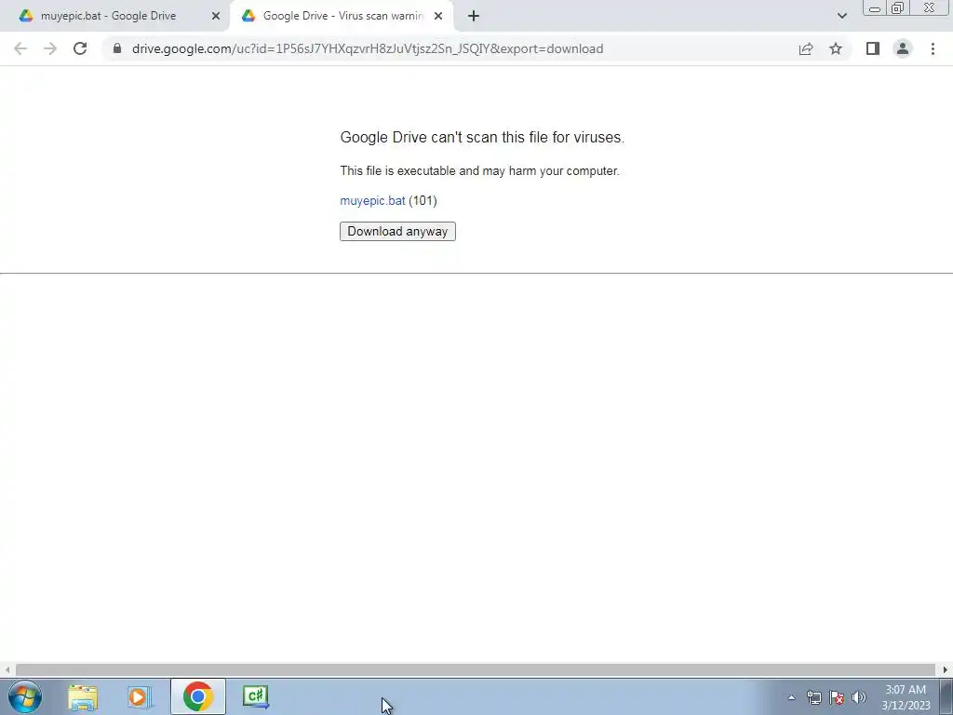This screenshot has width=953, height=715.
Task: Open the Chrome profile avatar
Action: coord(903,48)
